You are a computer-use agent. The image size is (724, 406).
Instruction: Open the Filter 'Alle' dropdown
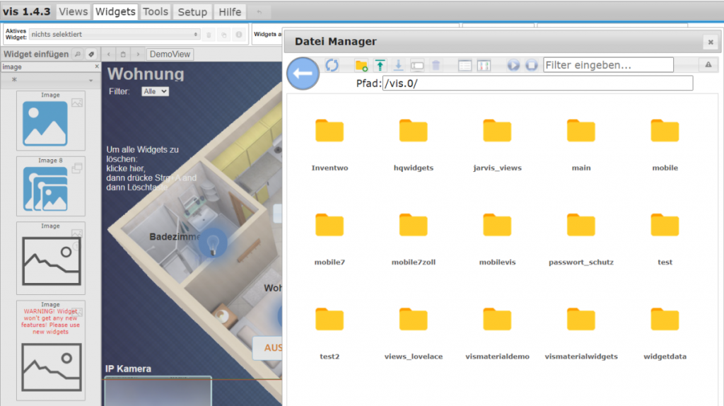(x=155, y=91)
